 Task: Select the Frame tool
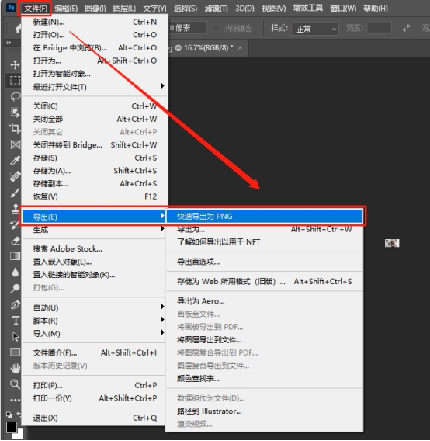(15, 144)
